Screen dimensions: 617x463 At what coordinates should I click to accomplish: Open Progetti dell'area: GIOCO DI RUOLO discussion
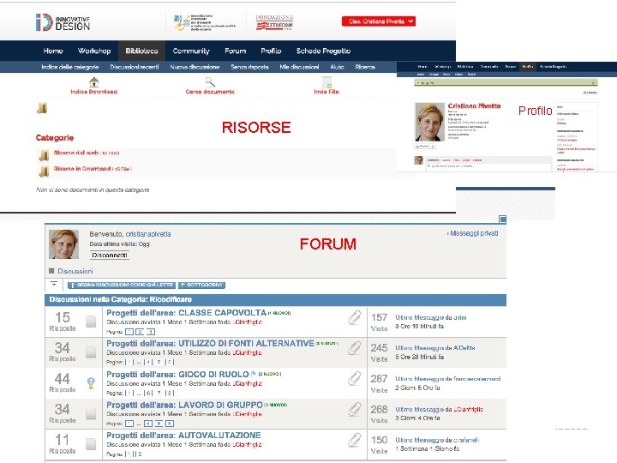(x=178, y=374)
